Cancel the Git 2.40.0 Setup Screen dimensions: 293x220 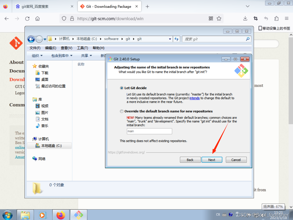point(236,160)
